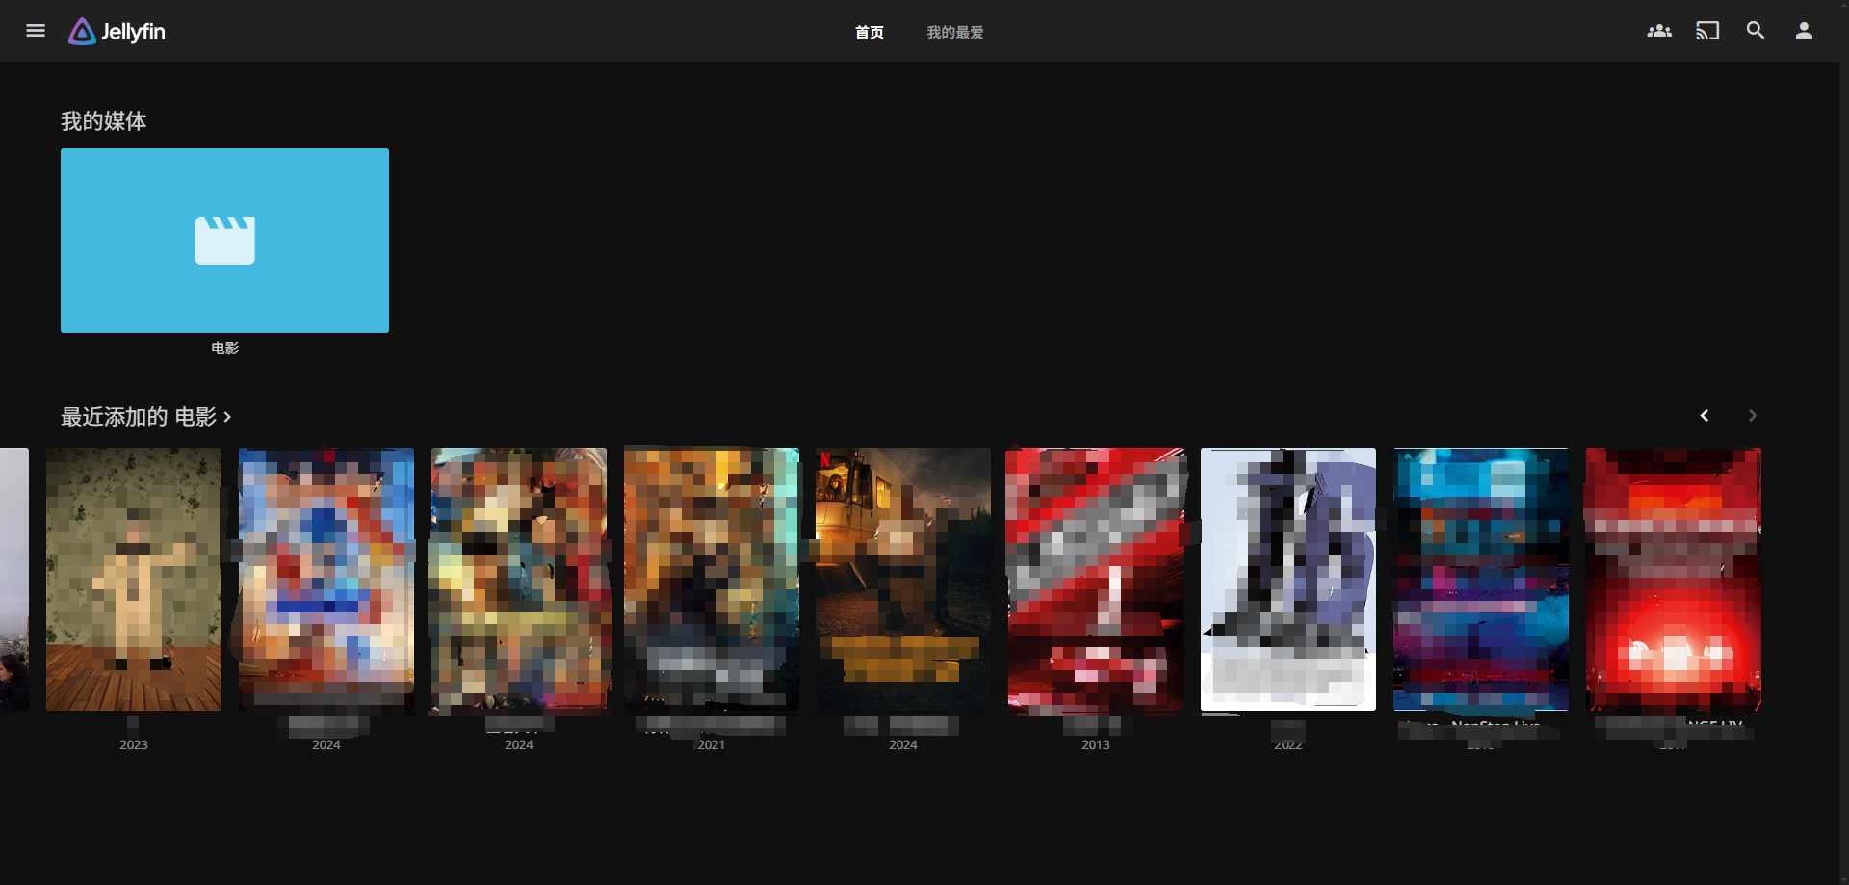Click the clapperboard icon in library card
The height and width of the screenshot is (885, 1849).
pos(224,240)
